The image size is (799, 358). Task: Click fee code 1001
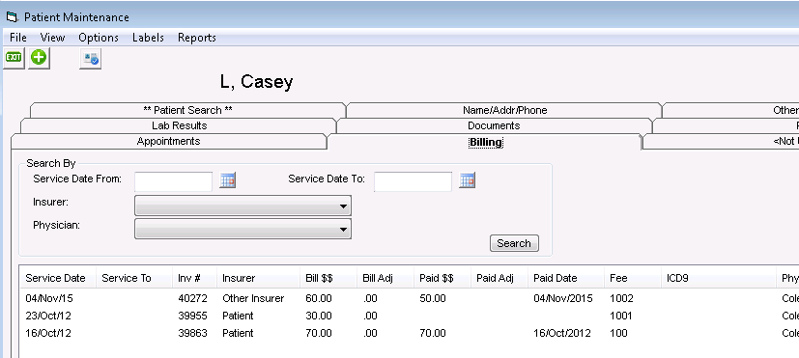(620, 316)
